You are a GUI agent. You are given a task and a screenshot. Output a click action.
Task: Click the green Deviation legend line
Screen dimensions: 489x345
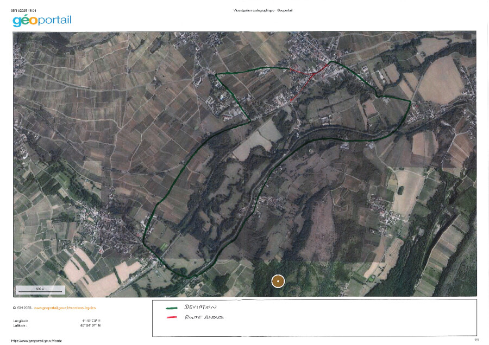pos(172,308)
